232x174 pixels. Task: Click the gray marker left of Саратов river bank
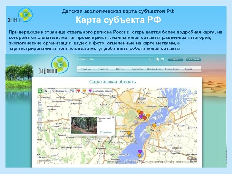pos(136,122)
